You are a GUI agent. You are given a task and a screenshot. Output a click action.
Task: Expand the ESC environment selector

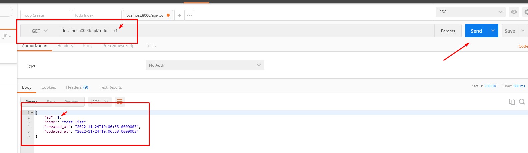pos(470,12)
